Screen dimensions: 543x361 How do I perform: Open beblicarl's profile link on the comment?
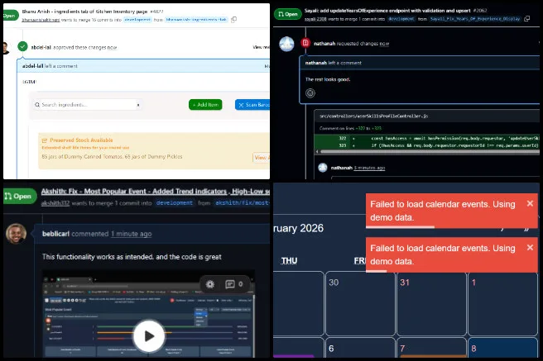[55, 234]
